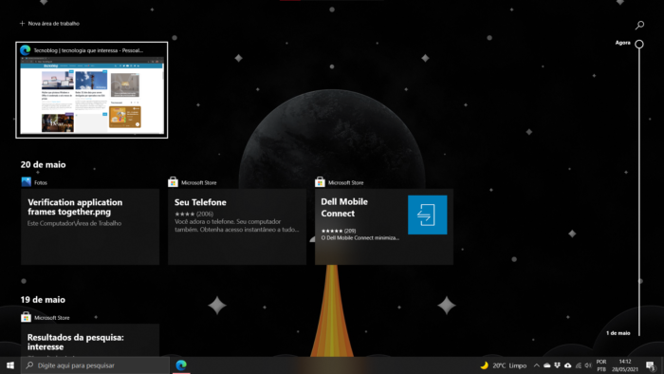Image resolution: width=664 pixels, height=374 pixels.
Task: Click the magnifier icon in taskbar search box
Action: (29, 365)
